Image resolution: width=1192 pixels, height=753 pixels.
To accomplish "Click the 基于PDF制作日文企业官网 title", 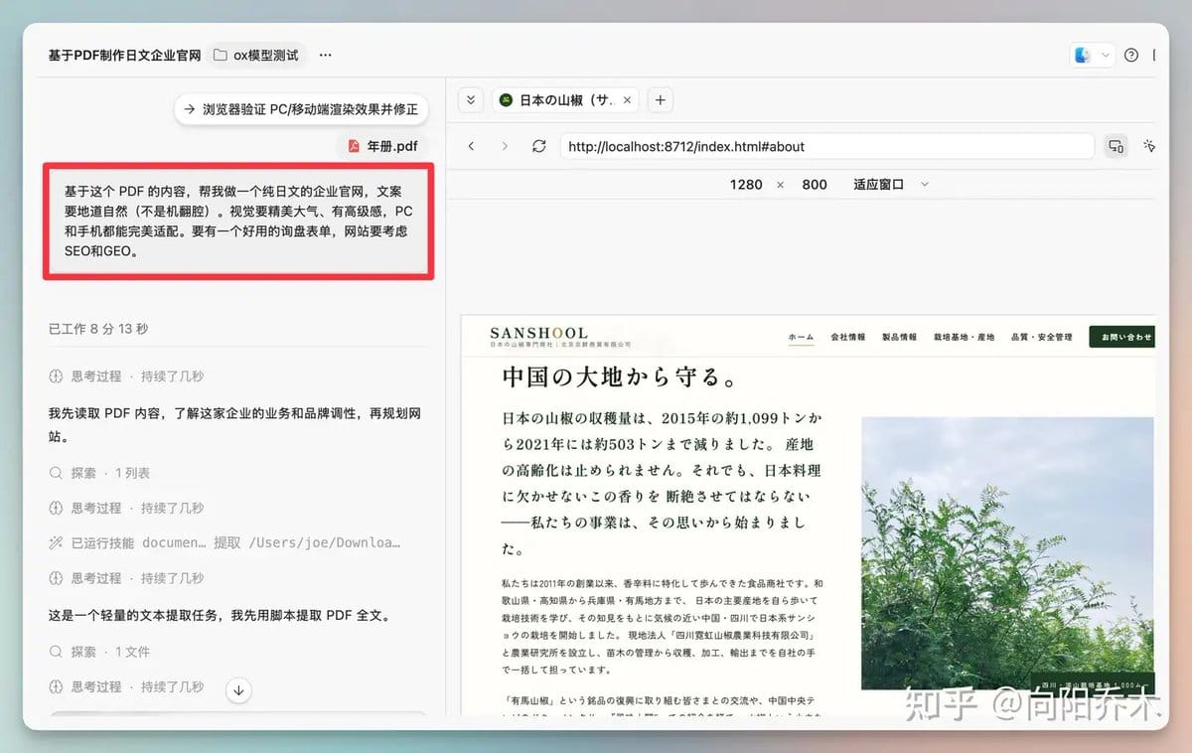I will click(x=124, y=56).
